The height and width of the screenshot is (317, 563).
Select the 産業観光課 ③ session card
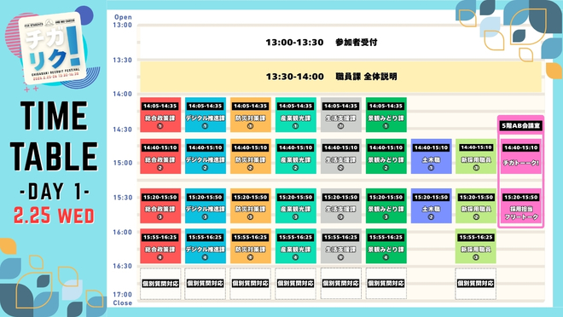296,206
